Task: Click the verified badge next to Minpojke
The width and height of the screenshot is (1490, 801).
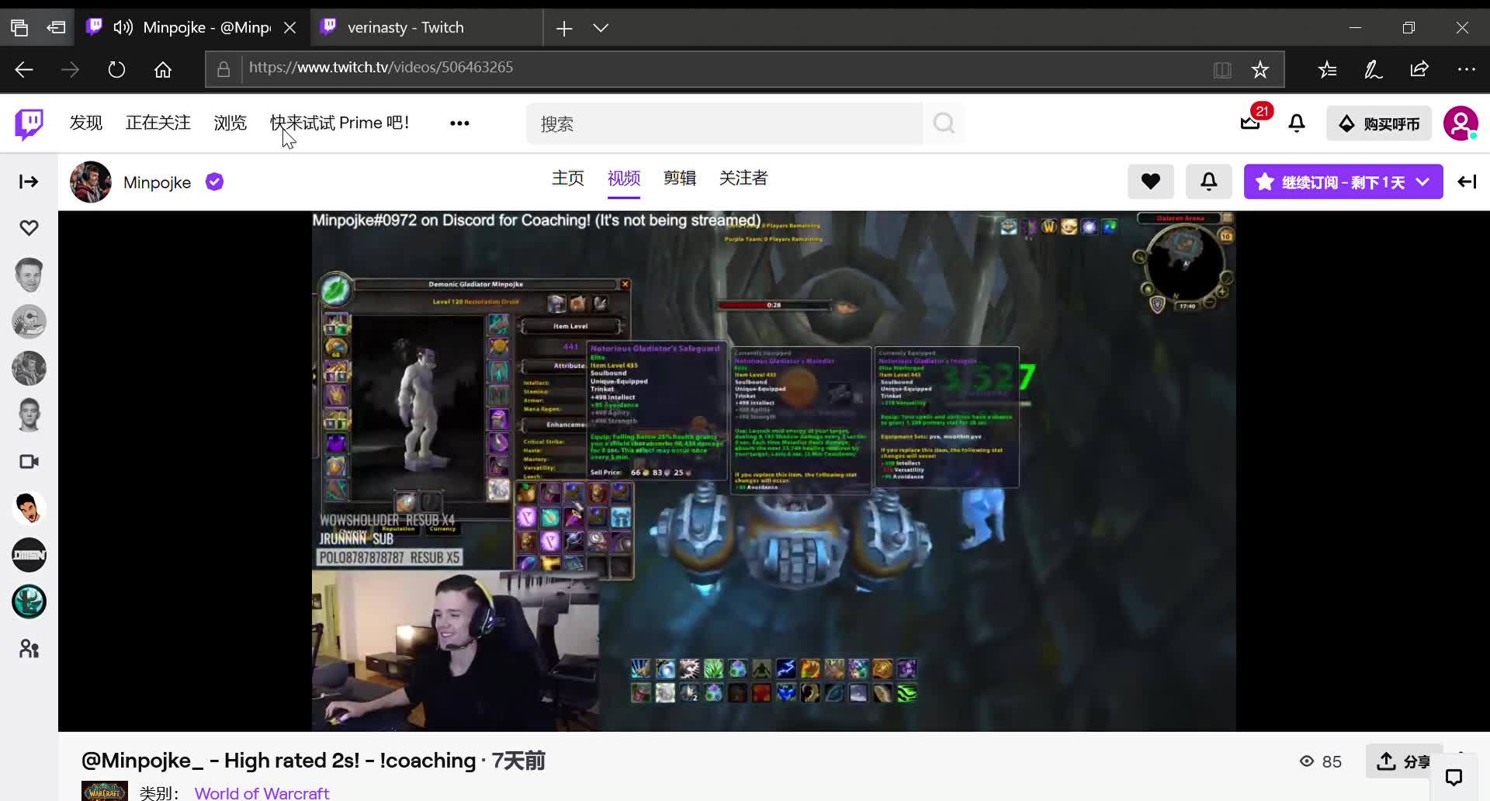Action: click(214, 182)
